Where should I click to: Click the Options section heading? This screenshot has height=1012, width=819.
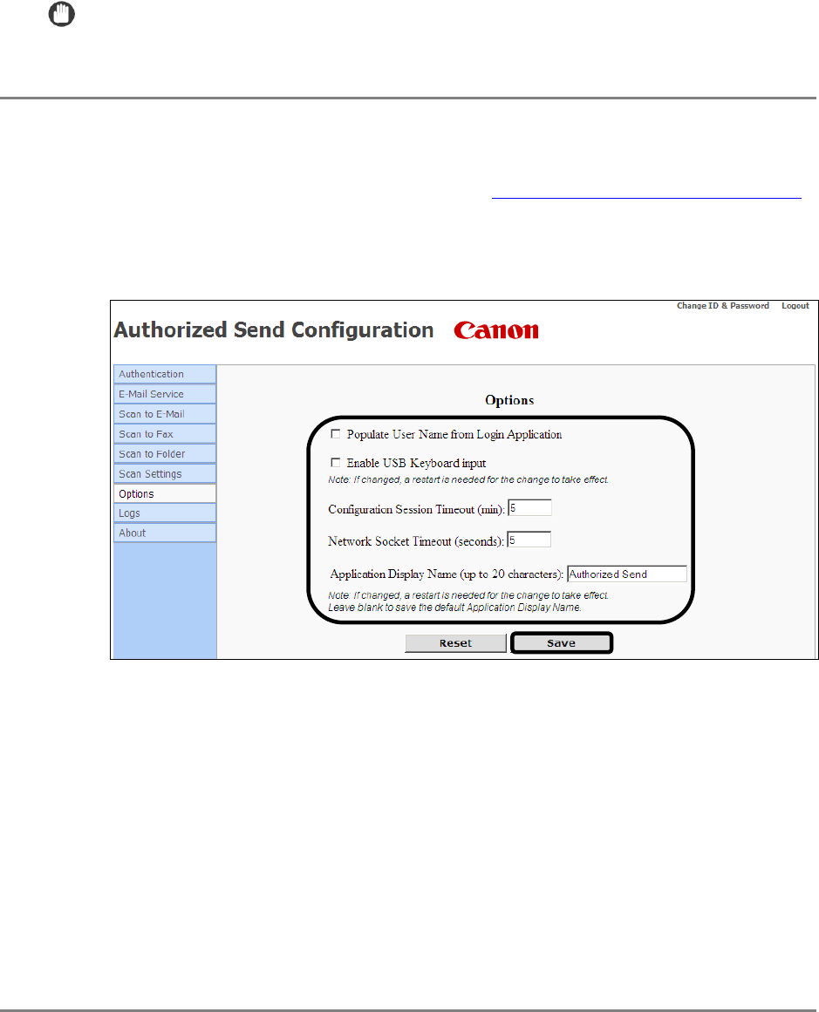(509, 400)
